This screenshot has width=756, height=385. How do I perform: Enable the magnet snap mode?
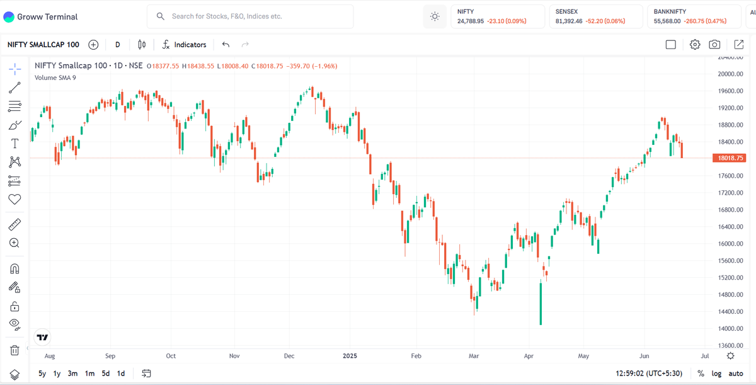(x=14, y=268)
